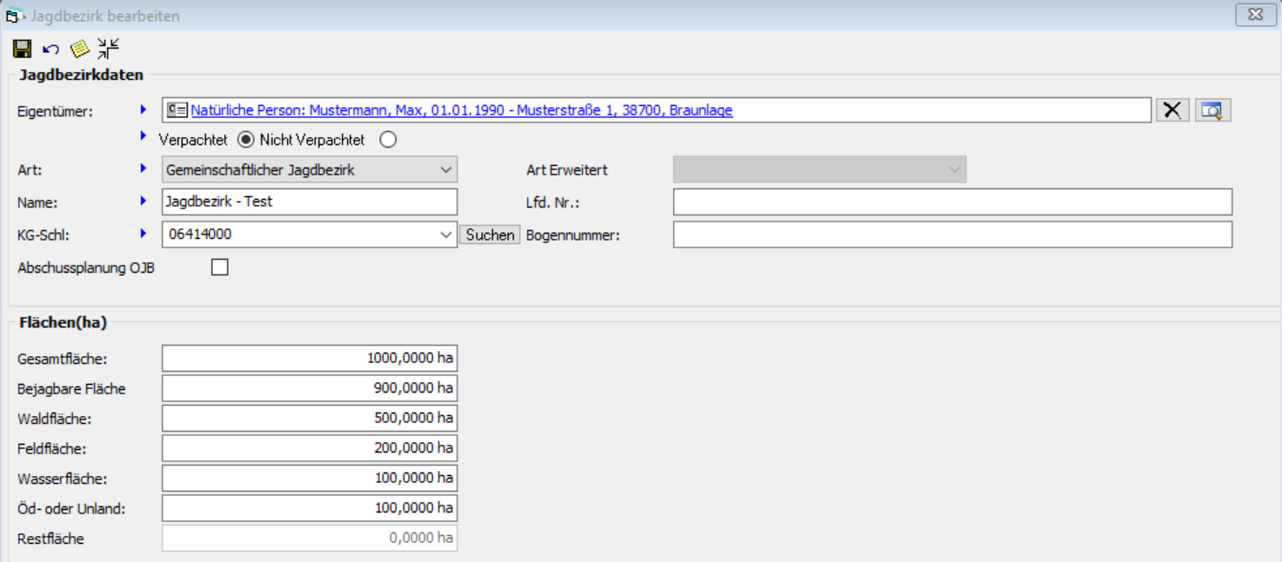Click the collapse arrows toolbar icon
The height and width of the screenshot is (562, 1282).
point(109,49)
